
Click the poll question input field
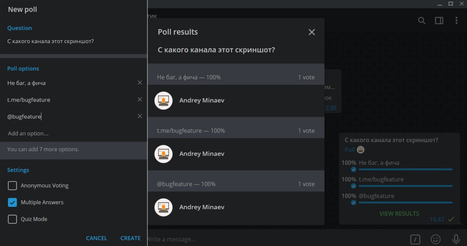tap(73, 41)
